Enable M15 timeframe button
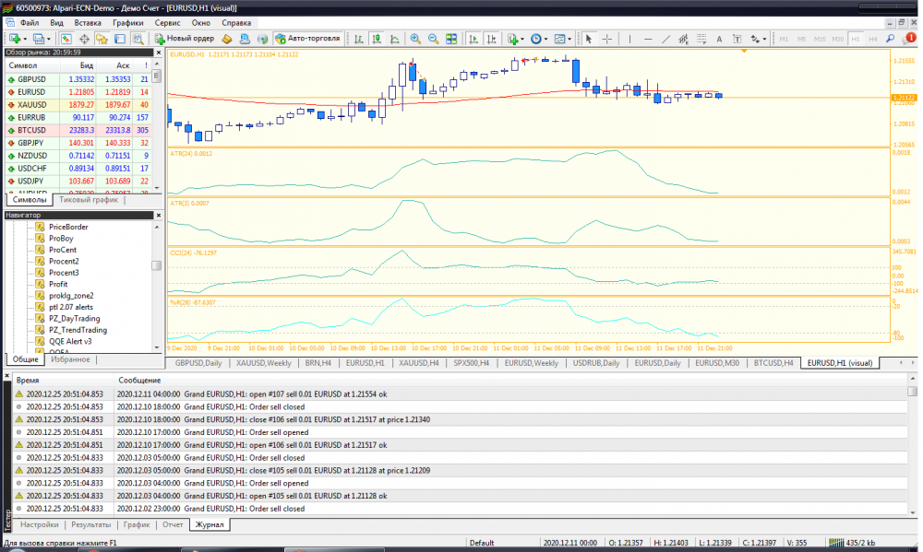923x552 pixels. 819,39
